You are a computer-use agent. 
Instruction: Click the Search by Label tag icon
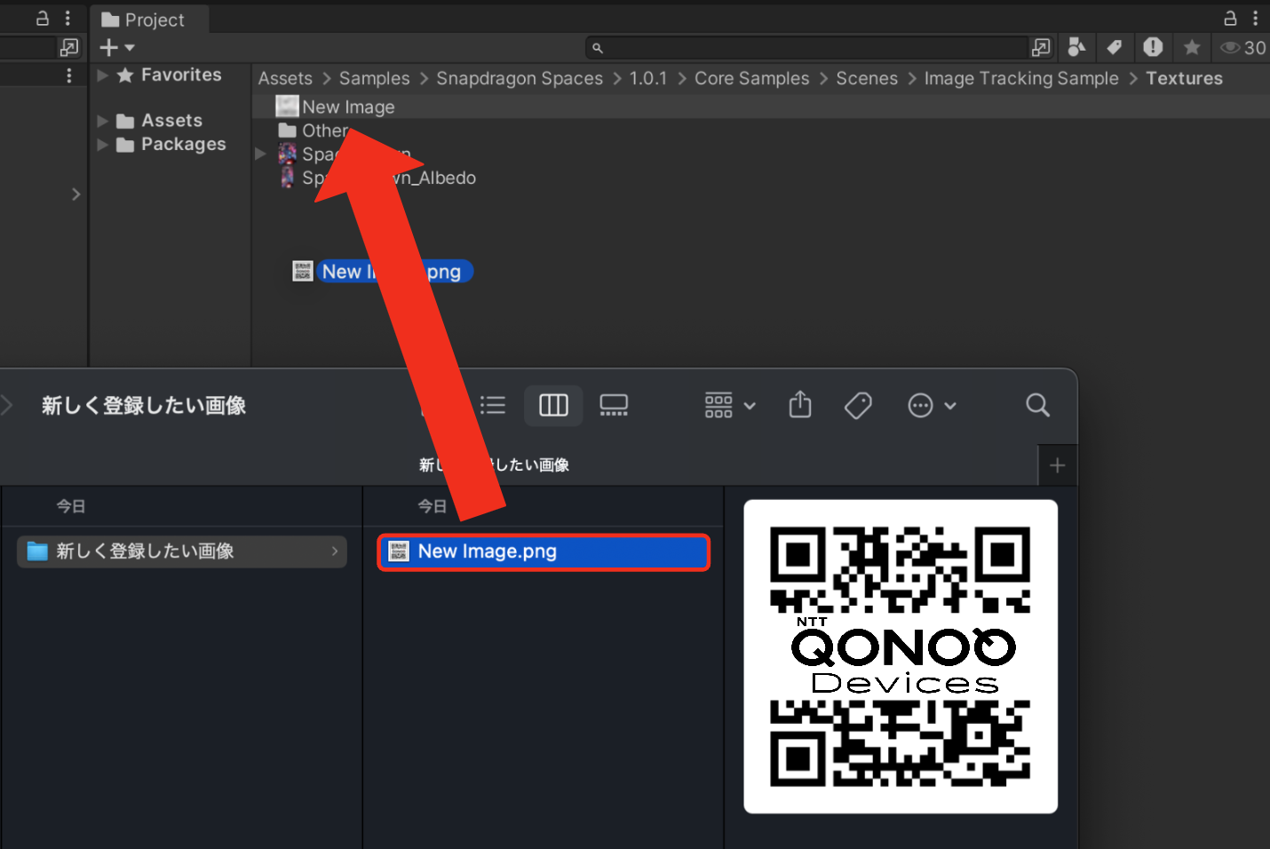pyautogui.click(x=1114, y=47)
